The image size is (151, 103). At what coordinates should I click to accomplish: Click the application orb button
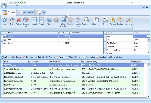point(4,4)
